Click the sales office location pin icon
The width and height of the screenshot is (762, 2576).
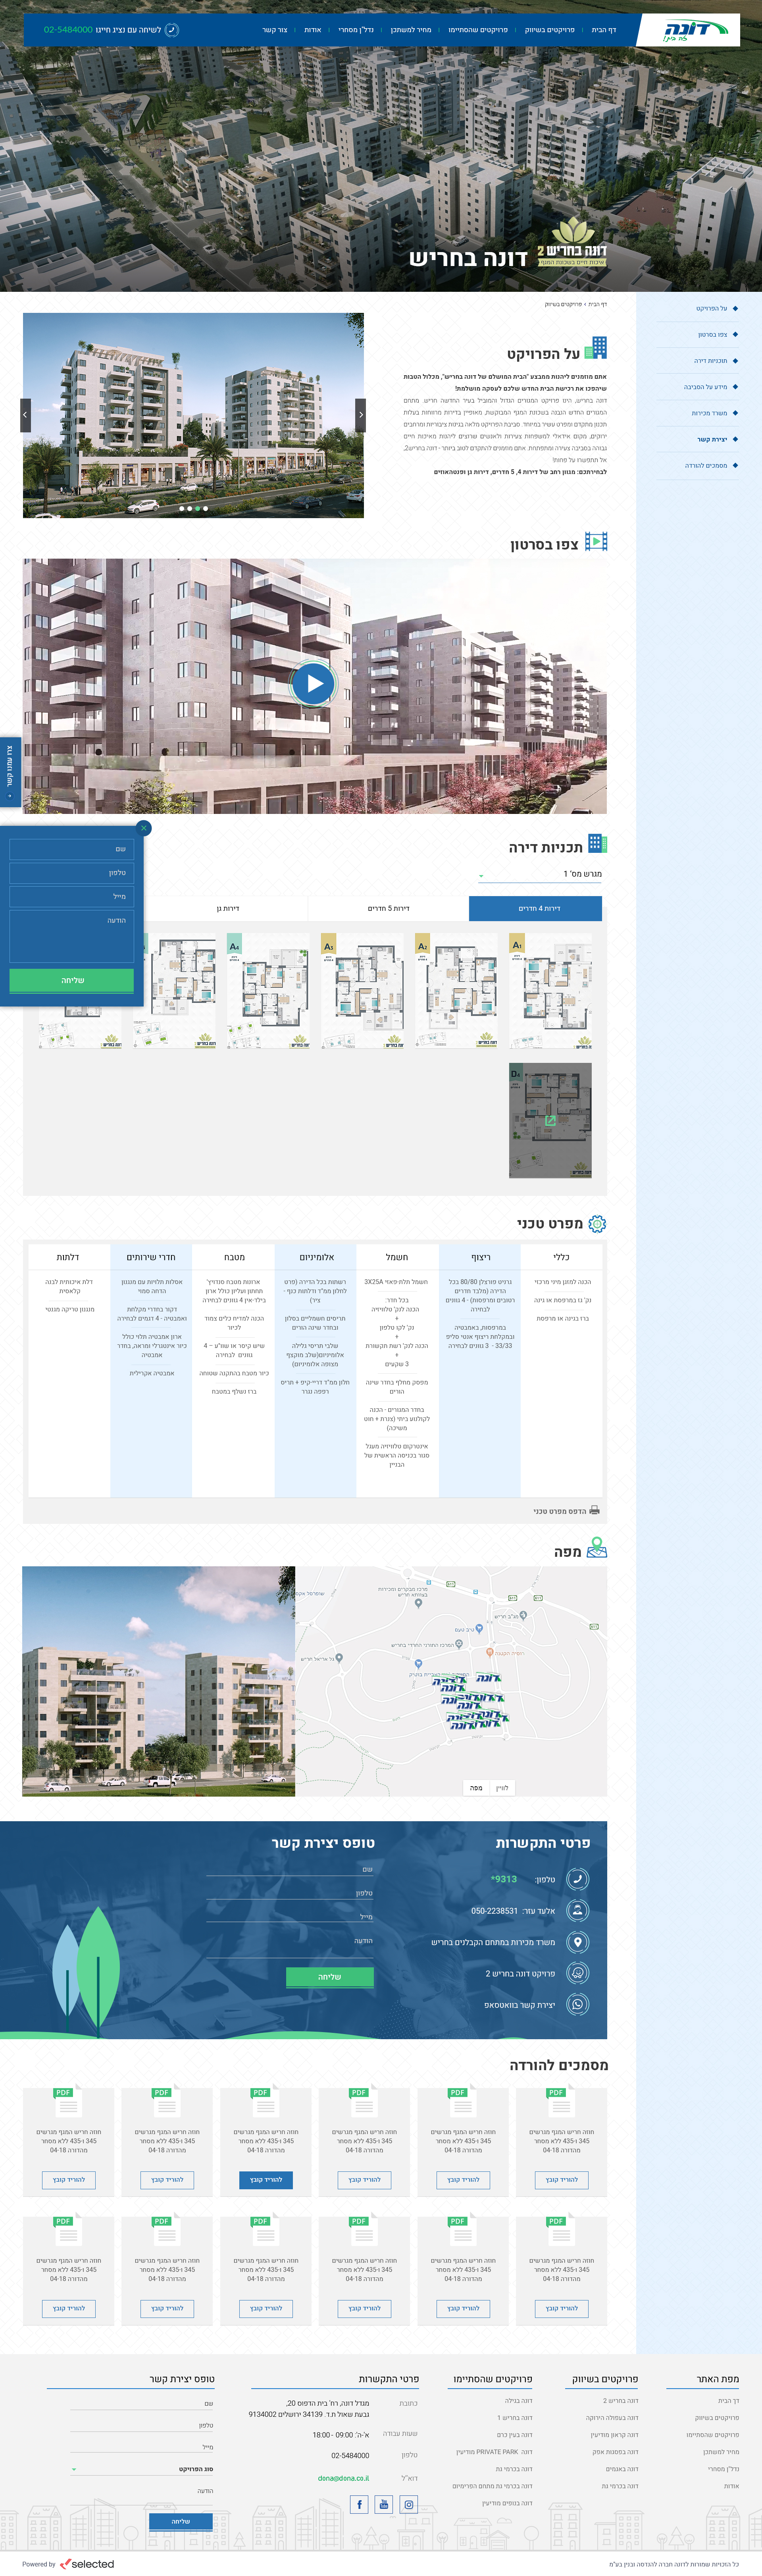click(577, 1942)
